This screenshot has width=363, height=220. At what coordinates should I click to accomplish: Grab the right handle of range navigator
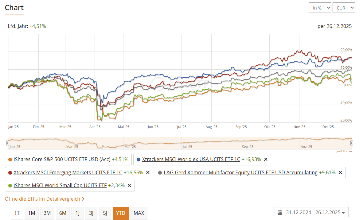pos(352,143)
